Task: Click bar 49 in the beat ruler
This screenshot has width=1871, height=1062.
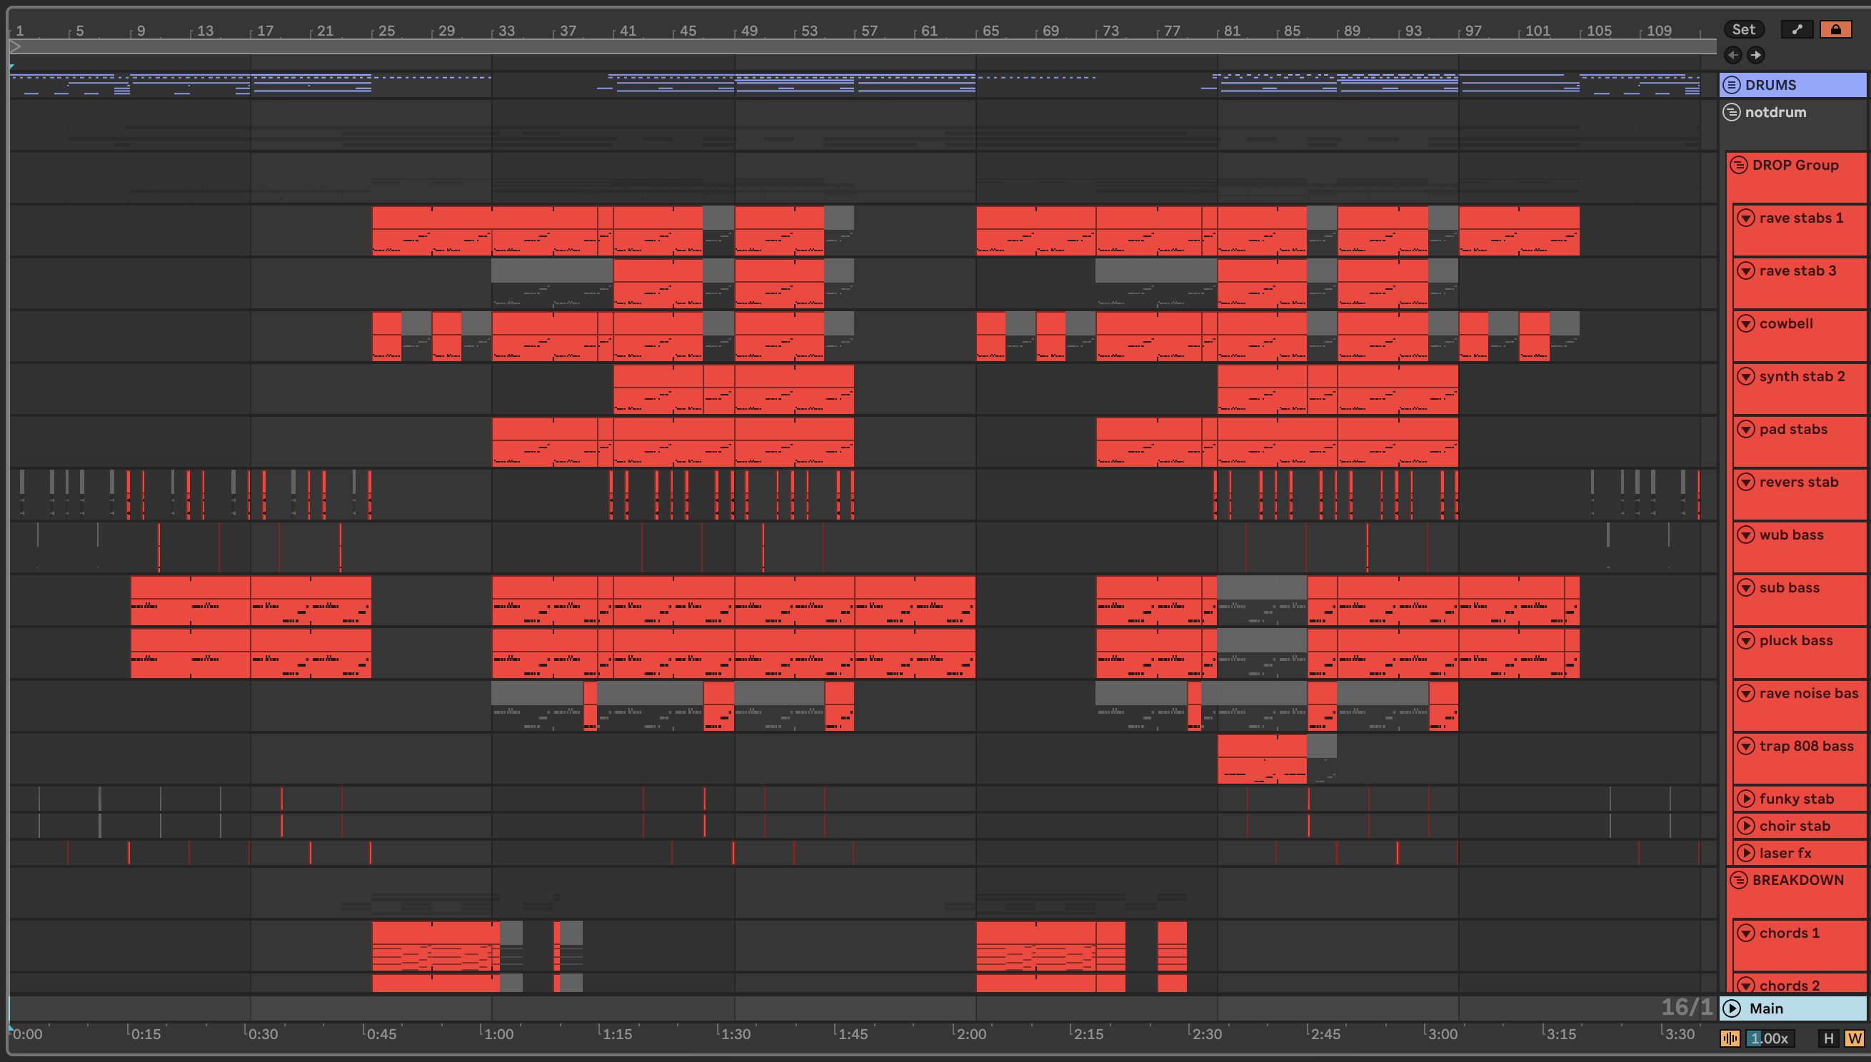Action: click(x=748, y=31)
